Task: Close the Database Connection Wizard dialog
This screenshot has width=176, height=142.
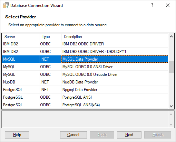Action: pos(168,5)
